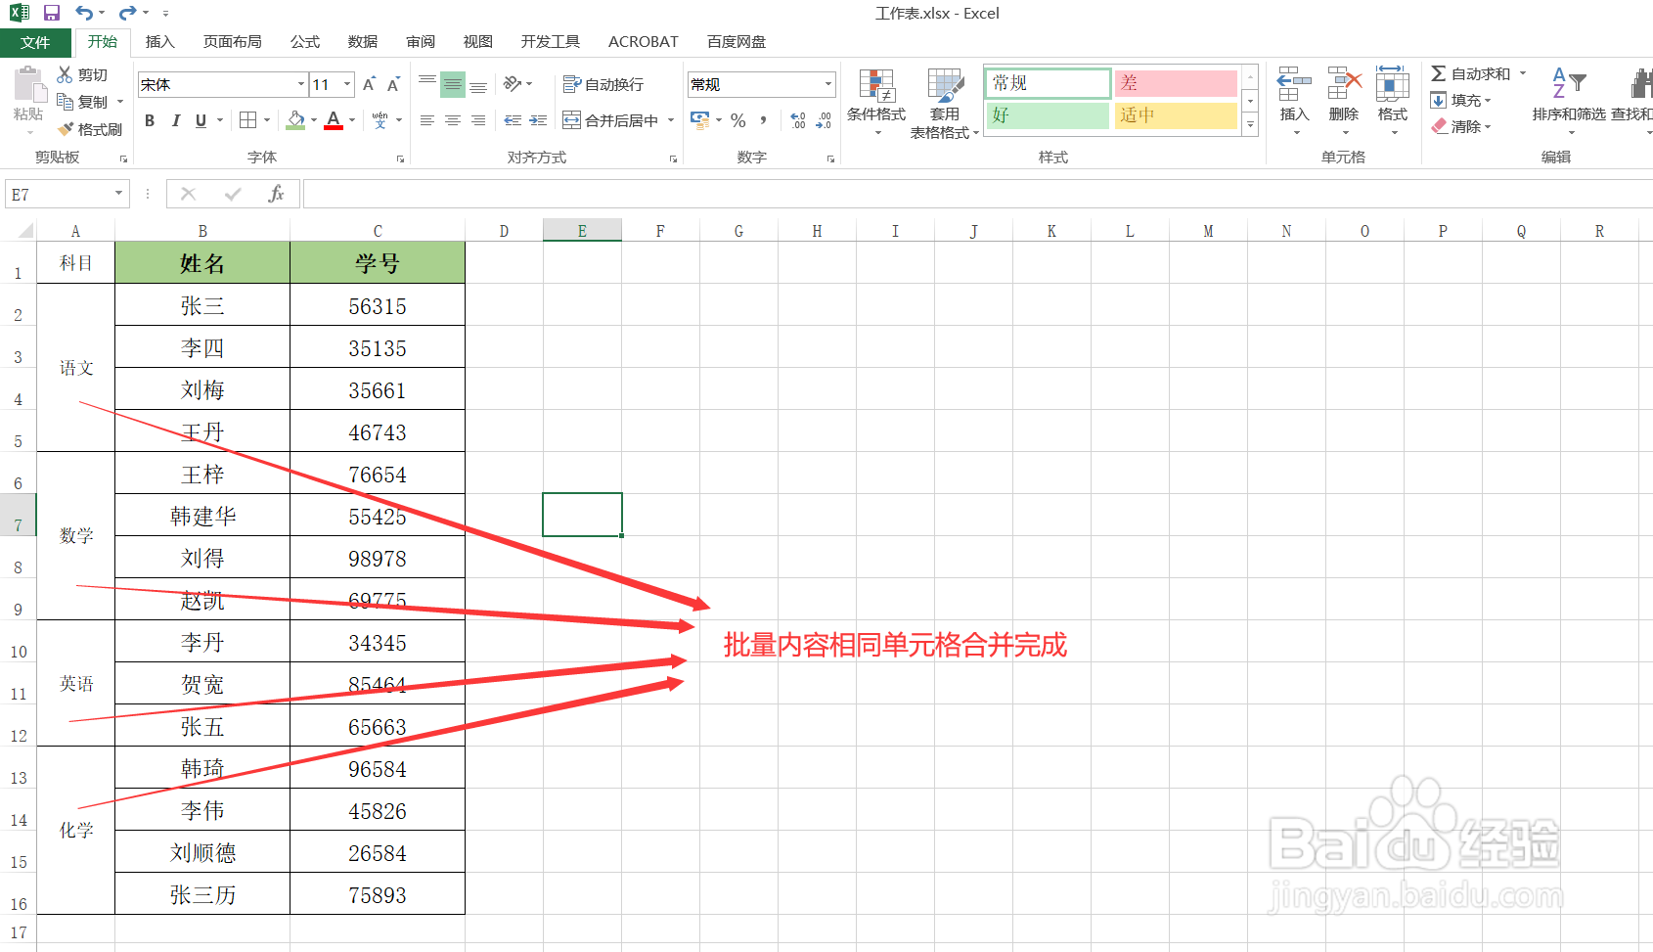This screenshot has height=952, width=1653.
Task: Switch to the 公式 Formulas tab
Action: point(305,42)
